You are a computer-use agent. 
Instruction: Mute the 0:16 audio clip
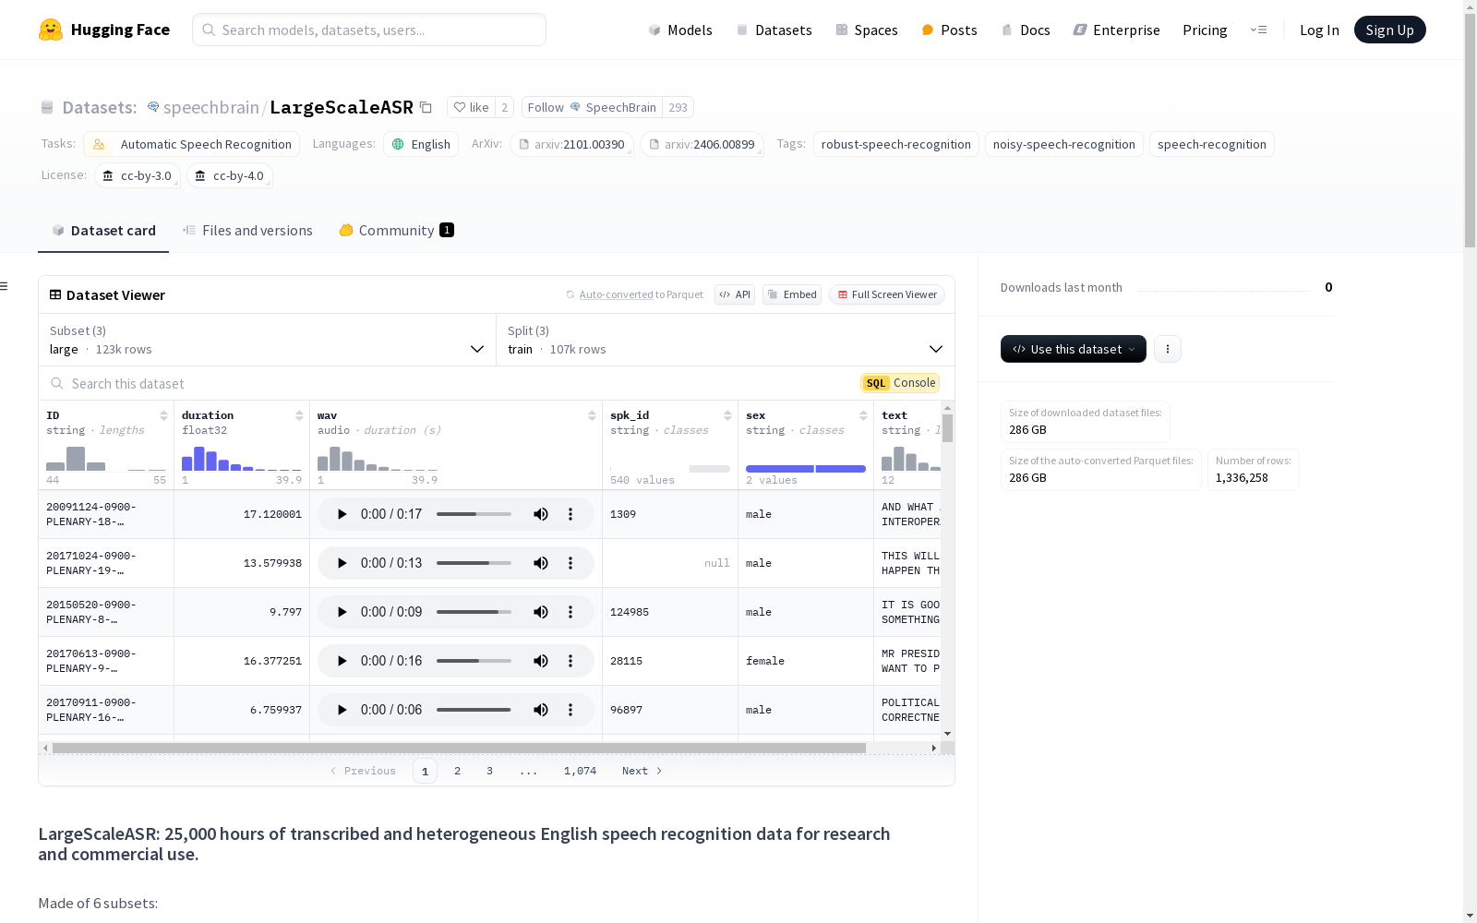click(541, 661)
